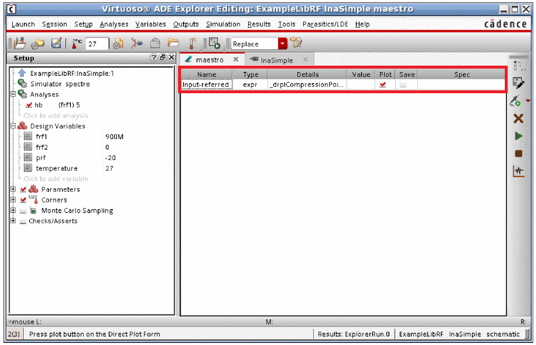Screen dimensions: 536x345
Task: Click the run simulation document icon in toolbar
Action: pyautogui.click(x=214, y=43)
